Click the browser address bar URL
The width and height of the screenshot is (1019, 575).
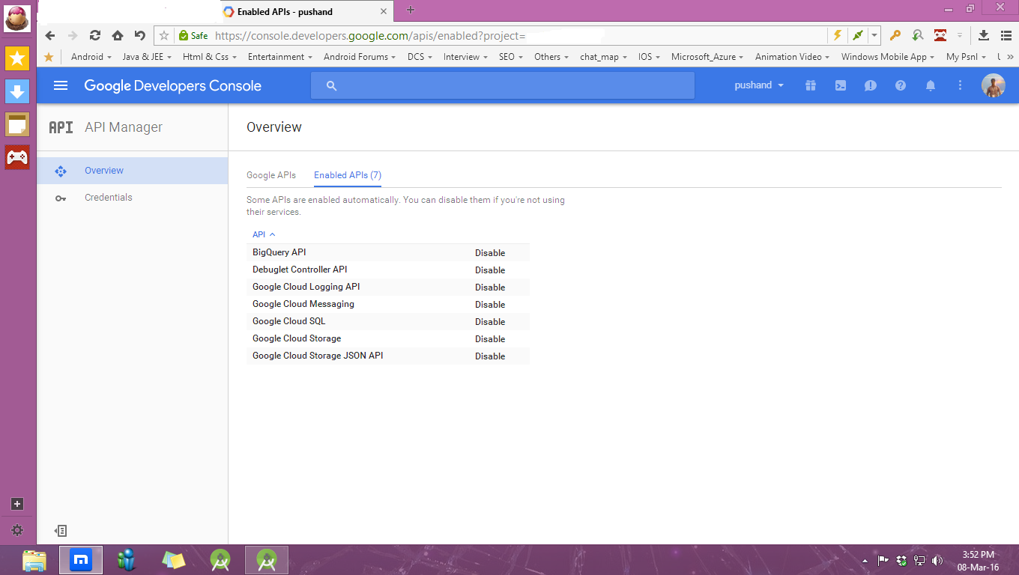click(370, 35)
